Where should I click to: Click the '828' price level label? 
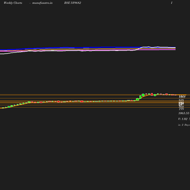coord(181,100)
